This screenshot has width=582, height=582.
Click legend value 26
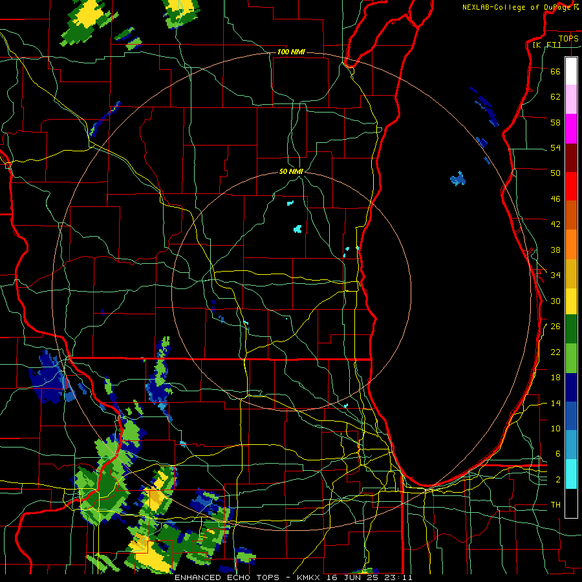pos(555,327)
